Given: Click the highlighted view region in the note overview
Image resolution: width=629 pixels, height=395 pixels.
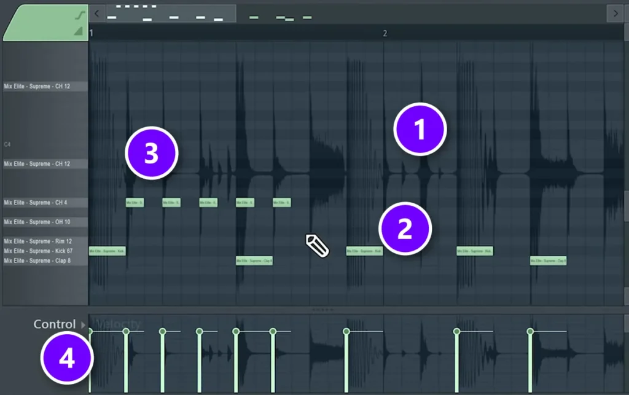Looking at the screenshot, I should click(x=171, y=14).
